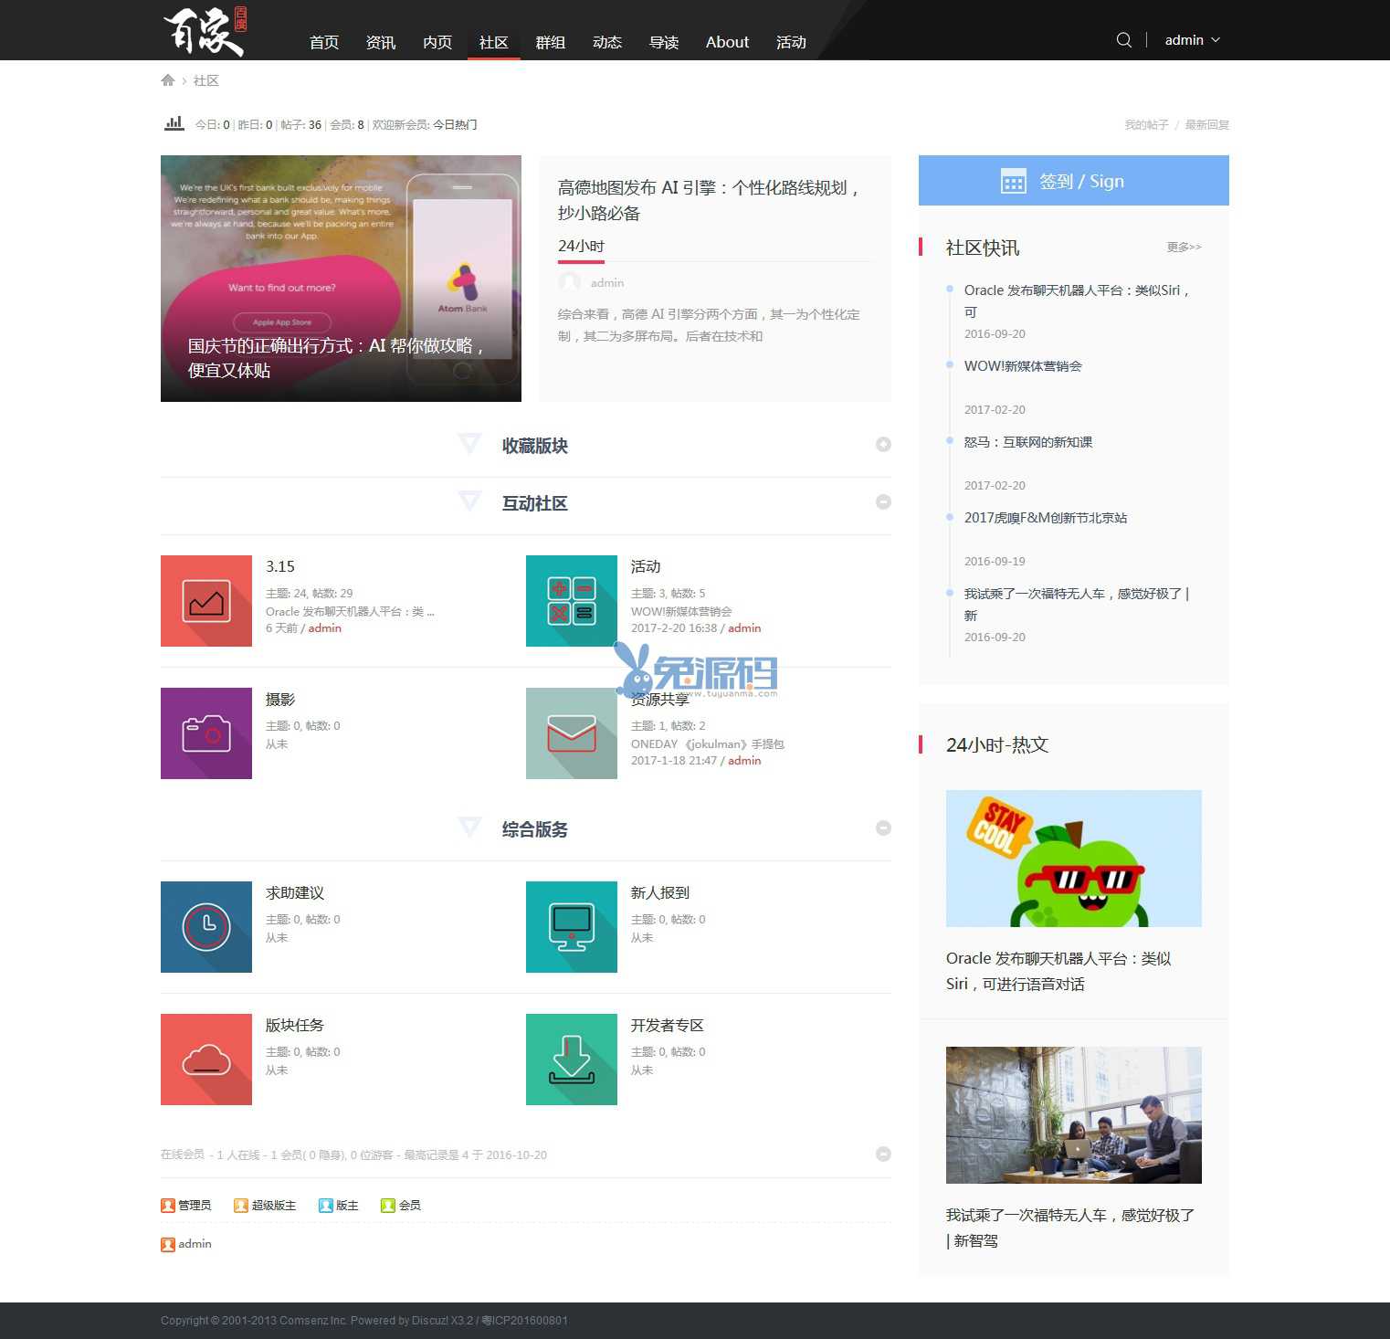1390x1339 pixels.
Task: Click triangle icon beside 收藏版块
Action: pyautogui.click(x=469, y=445)
